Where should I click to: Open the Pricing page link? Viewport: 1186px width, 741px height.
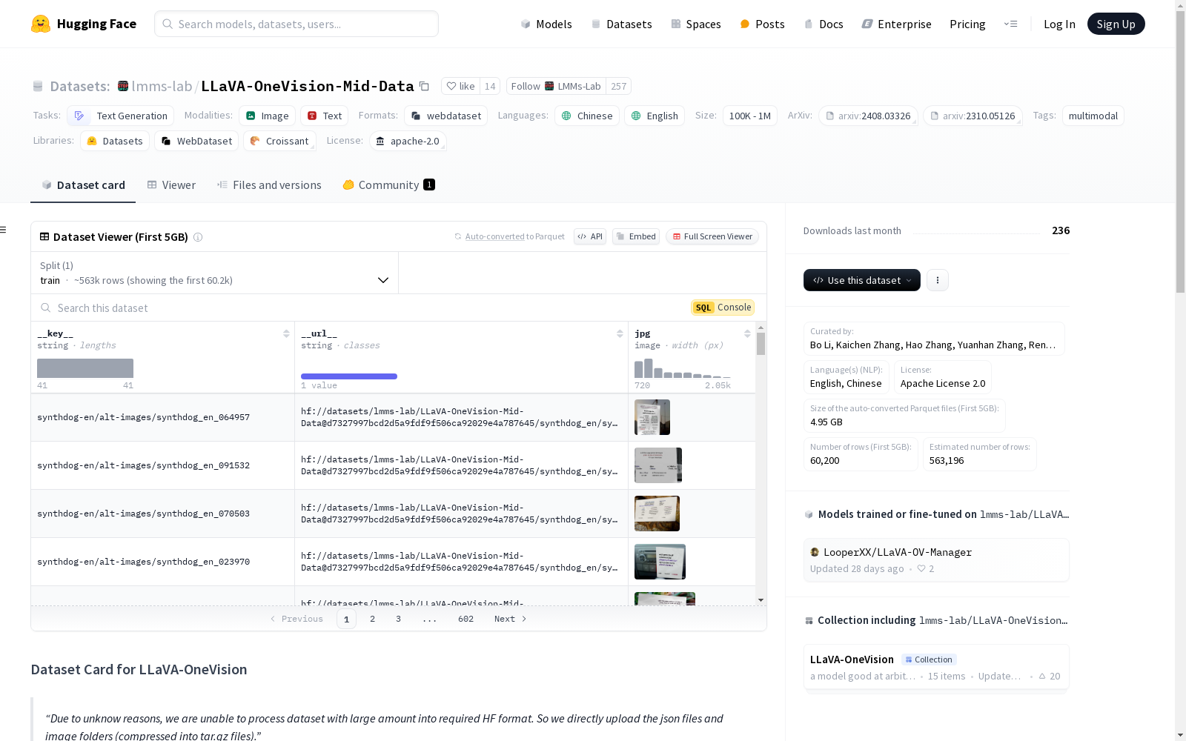tap(967, 24)
